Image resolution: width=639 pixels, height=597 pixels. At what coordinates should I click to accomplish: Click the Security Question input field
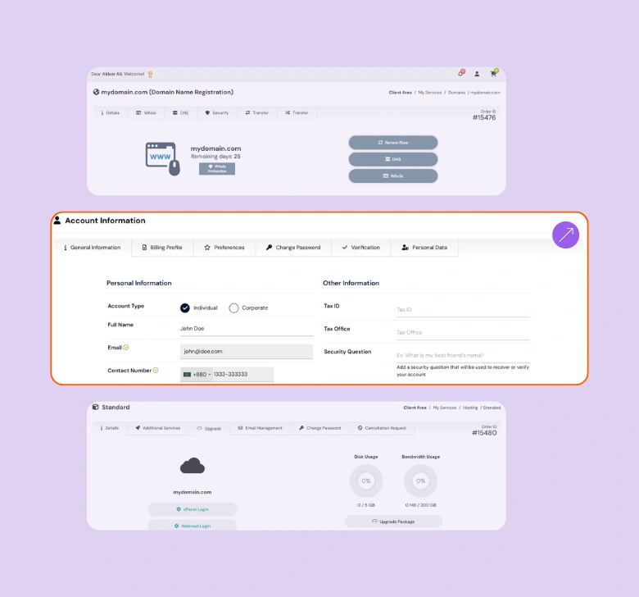coord(463,355)
